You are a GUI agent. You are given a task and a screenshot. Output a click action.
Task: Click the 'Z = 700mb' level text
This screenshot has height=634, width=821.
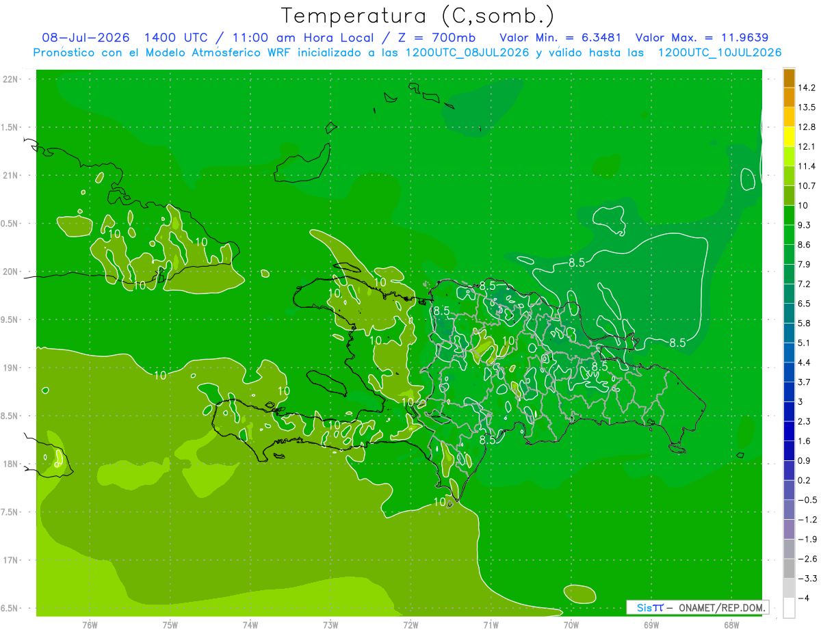(x=437, y=38)
